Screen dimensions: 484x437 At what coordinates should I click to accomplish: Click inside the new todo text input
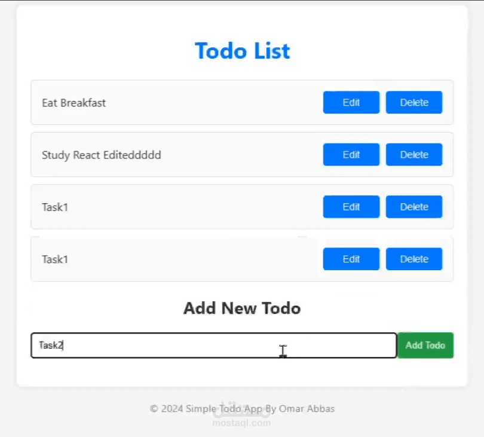[x=179, y=345]
